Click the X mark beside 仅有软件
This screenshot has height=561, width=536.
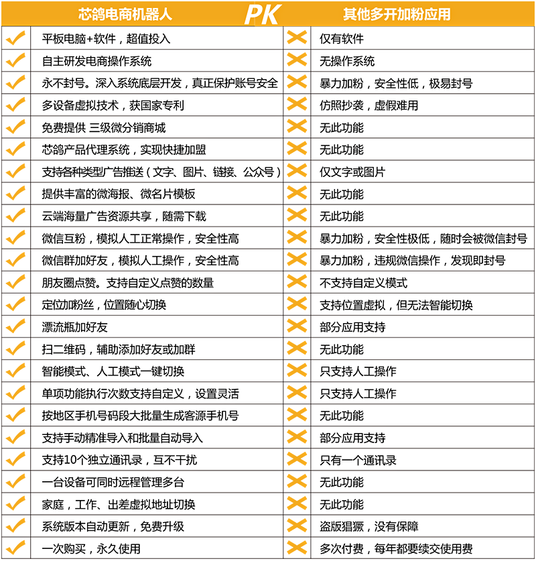tap(297, 38)
